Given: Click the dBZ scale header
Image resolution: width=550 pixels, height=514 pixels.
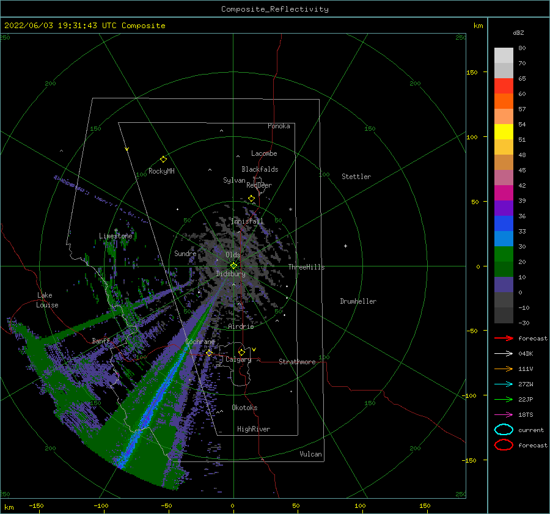Looking at the screenshot, I should (518, 32).
